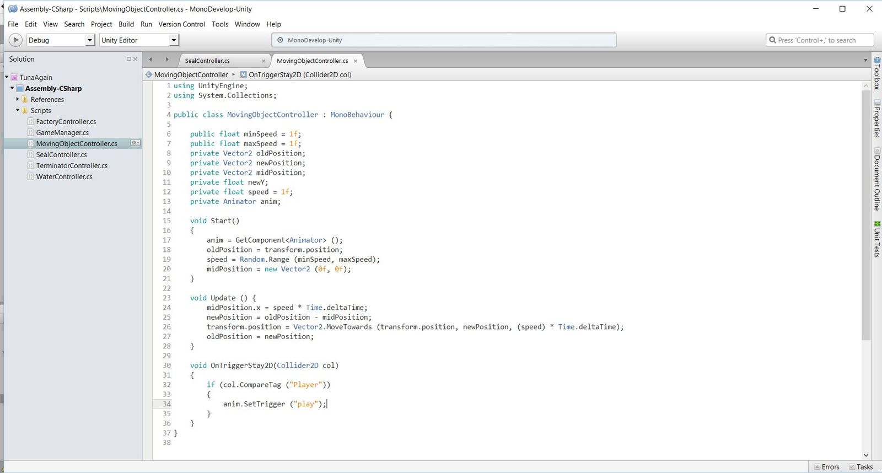Open the Debug configuration dropdown

point(61,40)
